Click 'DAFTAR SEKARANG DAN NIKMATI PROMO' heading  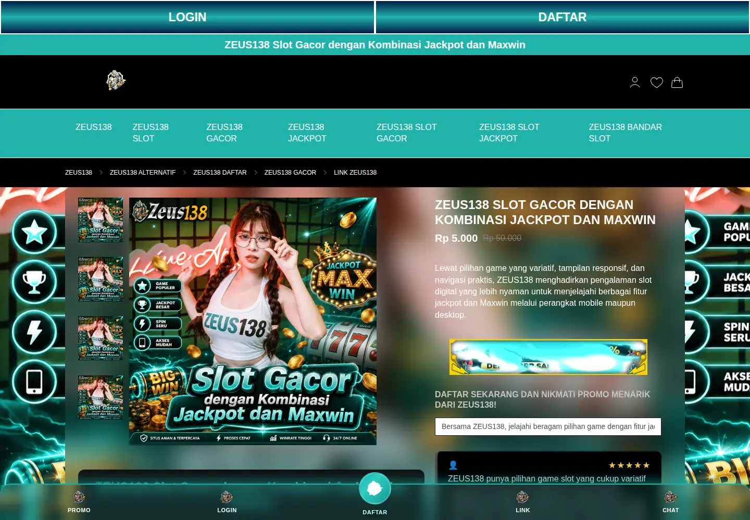(542, 399)
